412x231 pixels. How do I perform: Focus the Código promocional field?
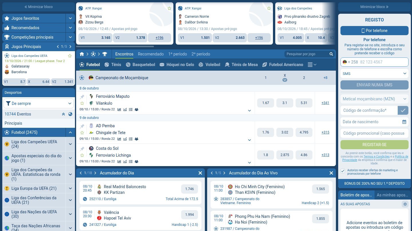pos(375,133)
